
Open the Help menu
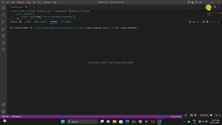tap(54, 2)
